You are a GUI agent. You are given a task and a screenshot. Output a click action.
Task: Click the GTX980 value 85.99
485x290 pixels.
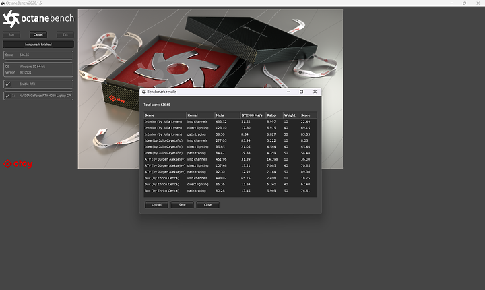(x=246, y=140)
